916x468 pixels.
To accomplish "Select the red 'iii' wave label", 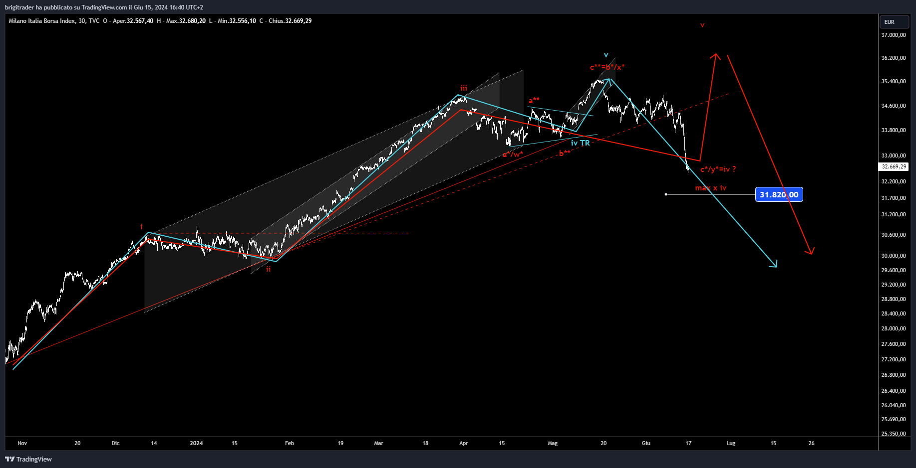I will [464, 88].
